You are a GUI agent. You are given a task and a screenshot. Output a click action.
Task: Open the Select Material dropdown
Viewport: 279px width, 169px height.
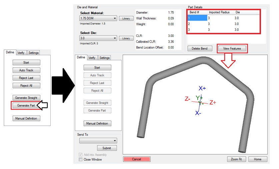pyautogui.click(x=98, y=18)
